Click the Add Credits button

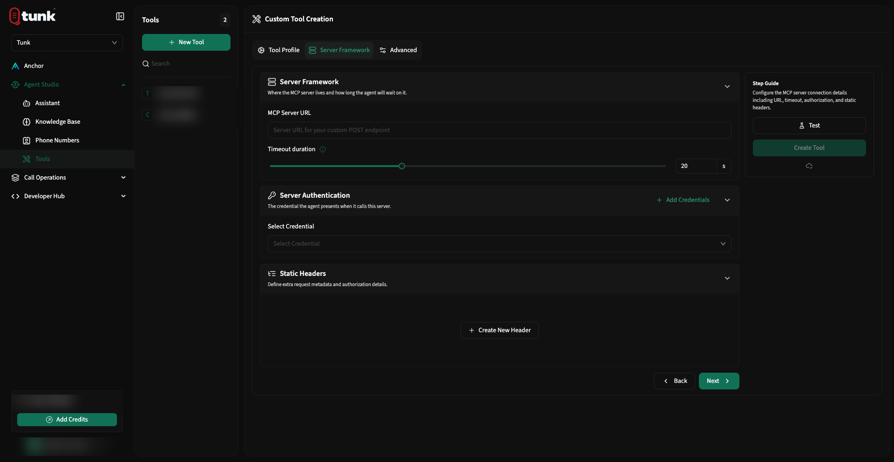click(67, 420)
